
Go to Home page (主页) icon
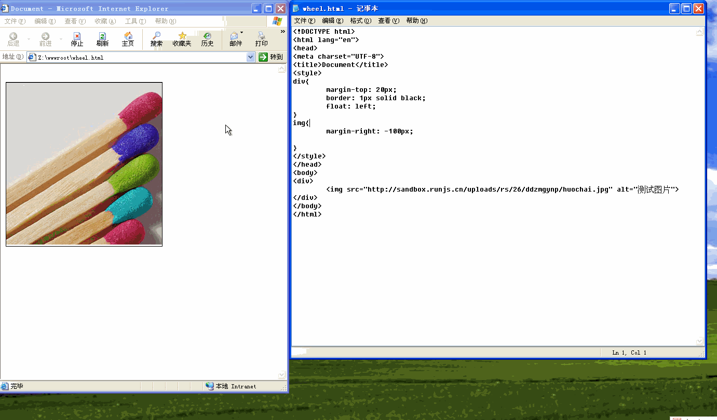128,36
